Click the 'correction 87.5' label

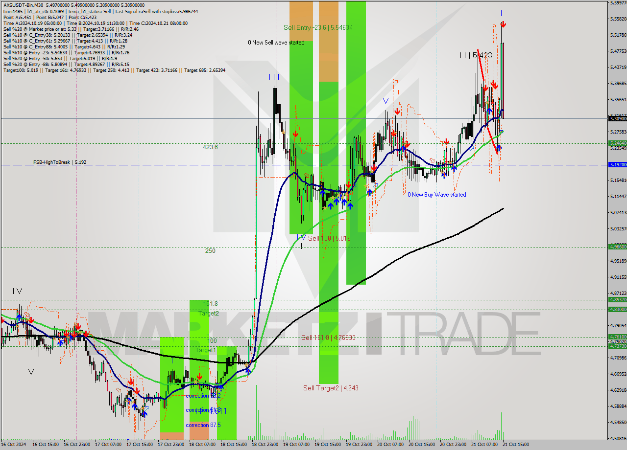[x=203, y=425]
